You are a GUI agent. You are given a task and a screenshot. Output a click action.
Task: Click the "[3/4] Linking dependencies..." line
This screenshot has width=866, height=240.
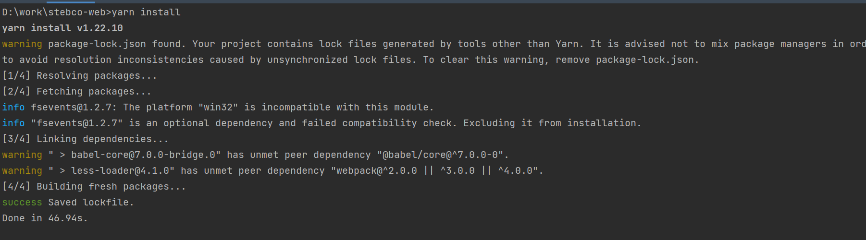pyautogui.click(x=86, y=139)
